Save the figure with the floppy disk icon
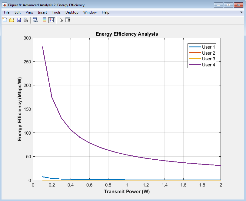The width and height of the screenshot is (246, 201). click(x=19, y=20)
